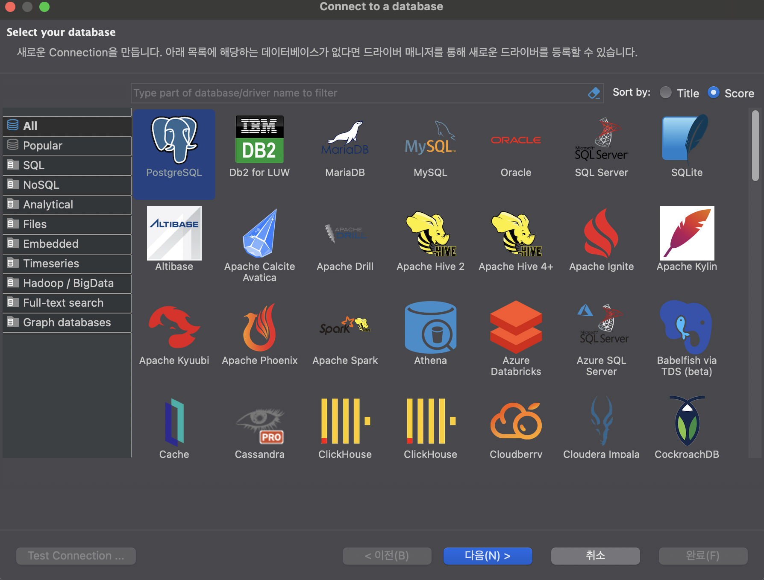The width and height of the screenshot is (764, 580).
Task: Pick the Apache Ignite flame icon
Action: (601, 233)
